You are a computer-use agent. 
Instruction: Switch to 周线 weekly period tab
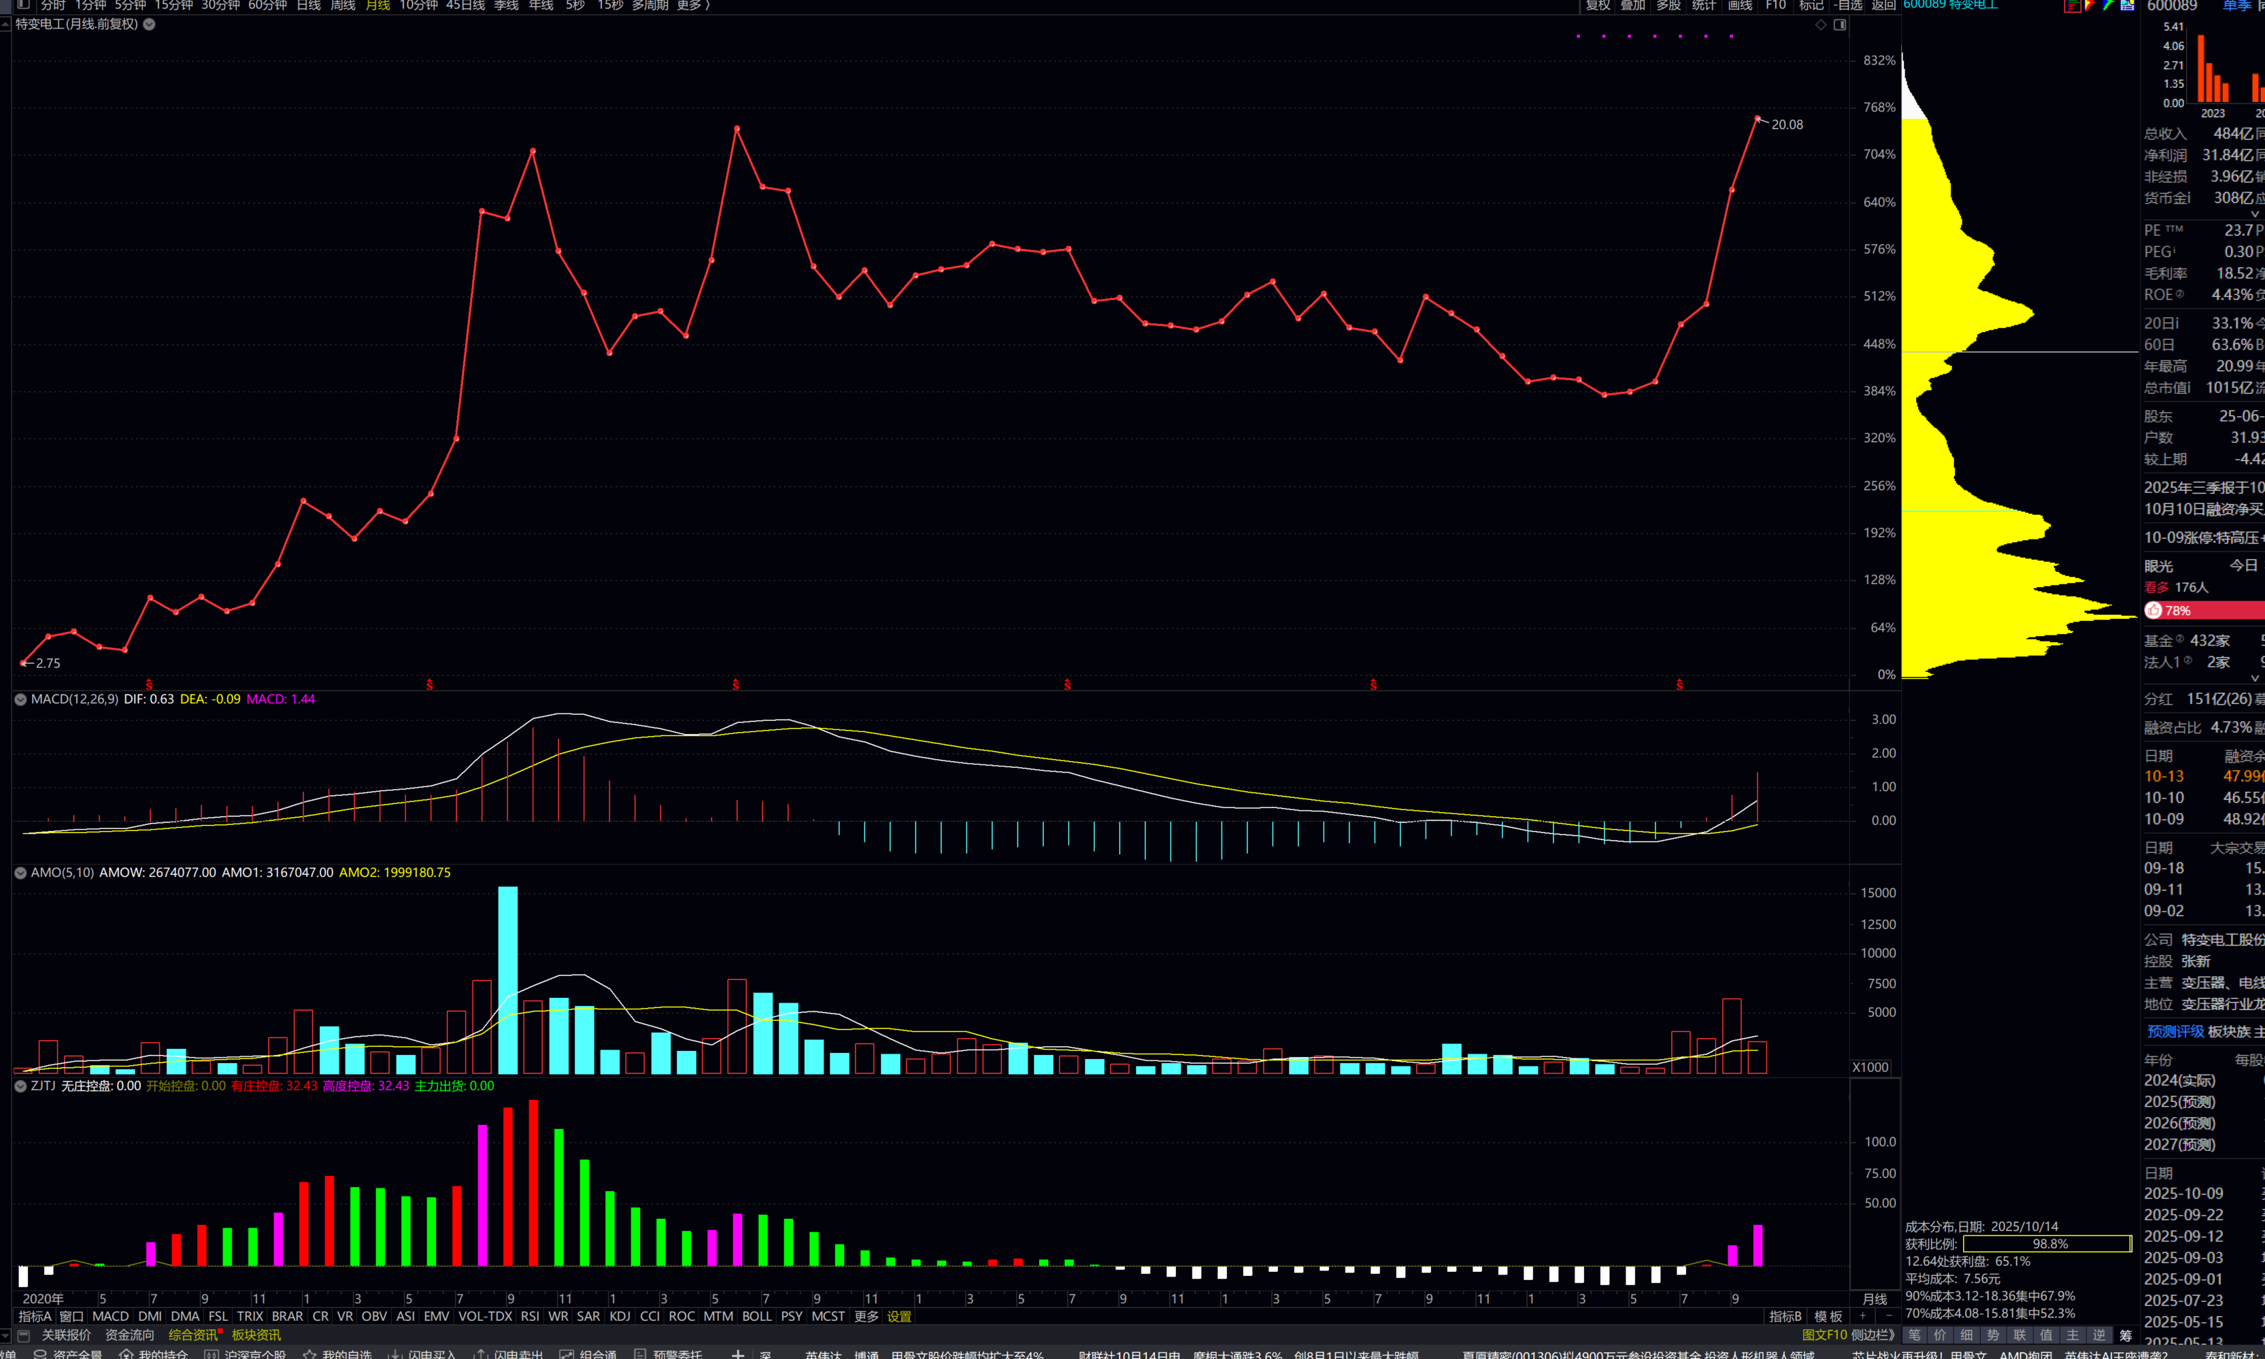click(x=342, y=5)
